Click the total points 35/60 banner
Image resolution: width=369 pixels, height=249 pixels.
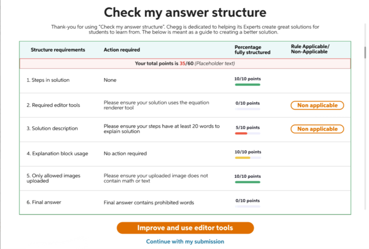[184, 63]
